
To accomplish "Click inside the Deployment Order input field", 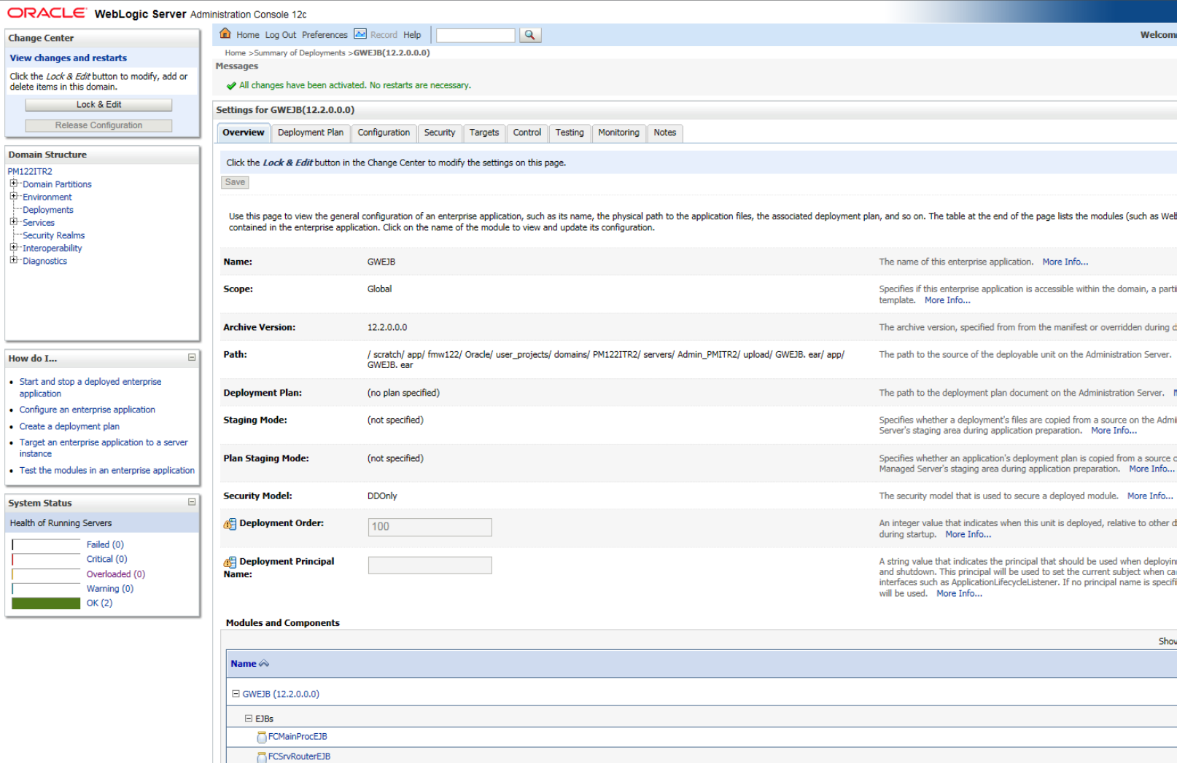I will click(430, 526).
